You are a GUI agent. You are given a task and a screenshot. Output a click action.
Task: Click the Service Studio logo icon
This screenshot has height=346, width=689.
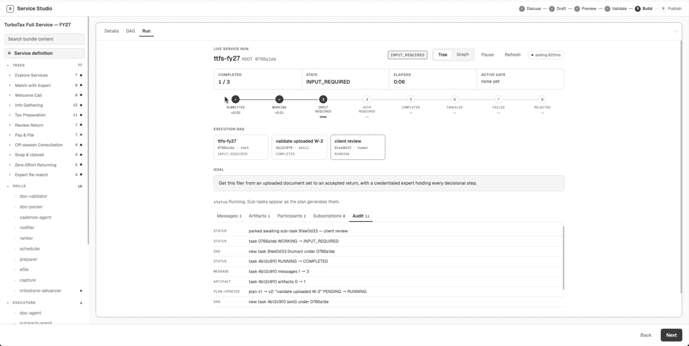(10, 9)
